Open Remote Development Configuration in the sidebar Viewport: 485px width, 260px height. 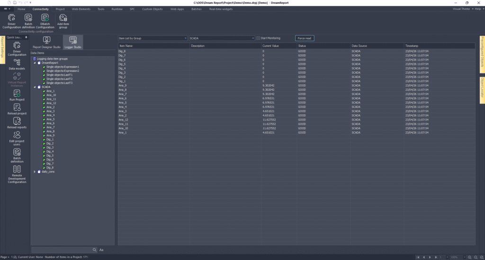(17, 174)
